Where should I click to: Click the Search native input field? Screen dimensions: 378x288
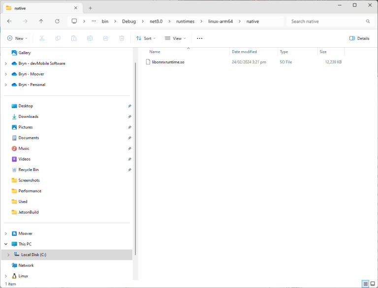(325, 21)
